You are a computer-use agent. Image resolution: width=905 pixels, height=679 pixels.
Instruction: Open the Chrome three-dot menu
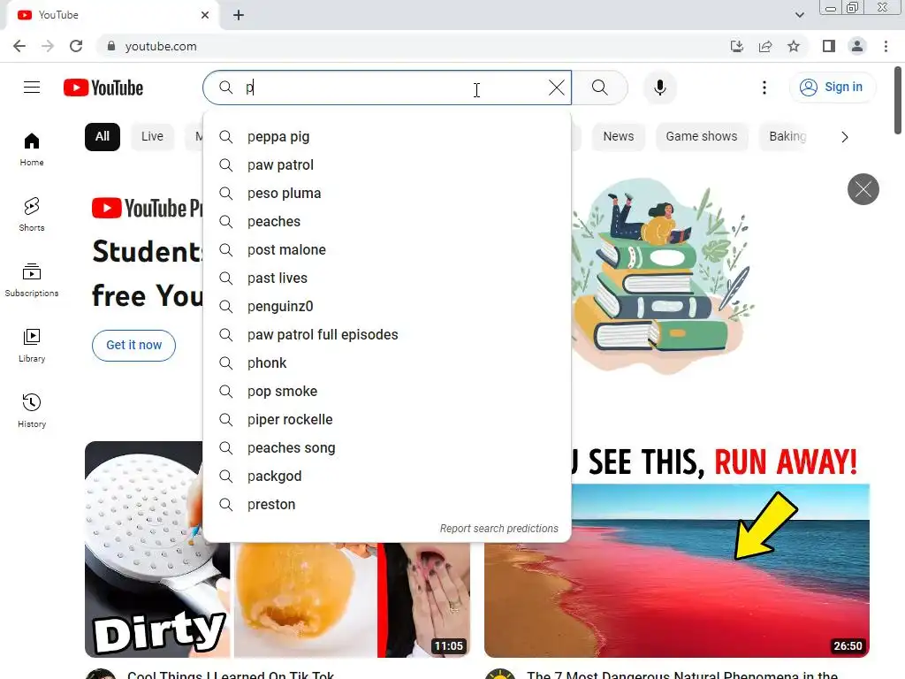[x=886, y=46]
